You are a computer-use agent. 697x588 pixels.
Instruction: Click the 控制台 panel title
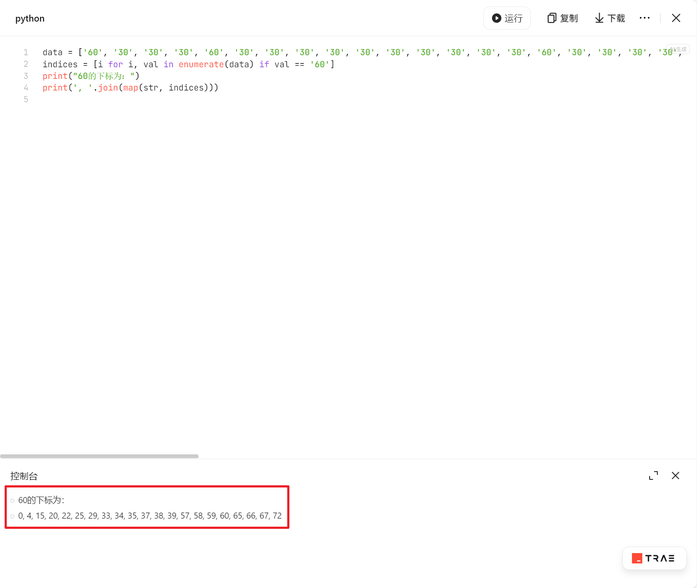pos(24,476)
